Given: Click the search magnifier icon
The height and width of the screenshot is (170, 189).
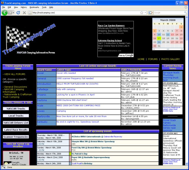Looking at the screenshot, I should pos(186,12).
